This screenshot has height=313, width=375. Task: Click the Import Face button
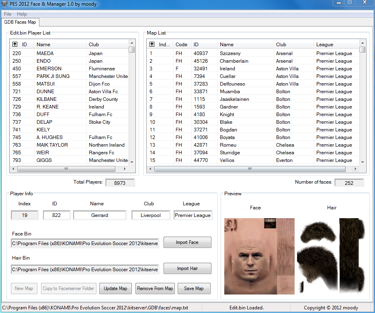[187, 242]
